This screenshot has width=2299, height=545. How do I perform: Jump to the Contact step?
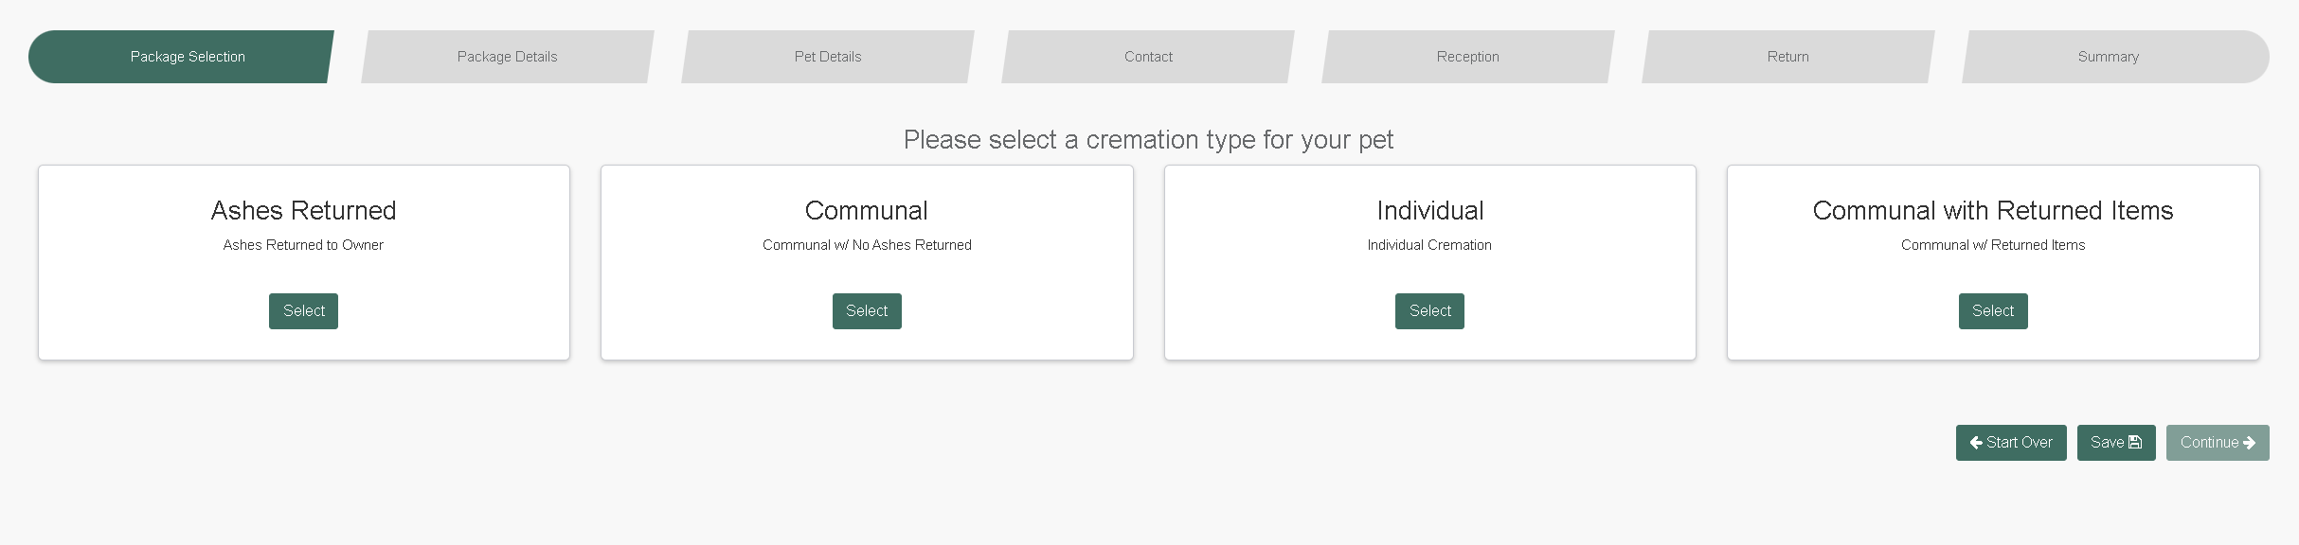(x=1148, y=57)
